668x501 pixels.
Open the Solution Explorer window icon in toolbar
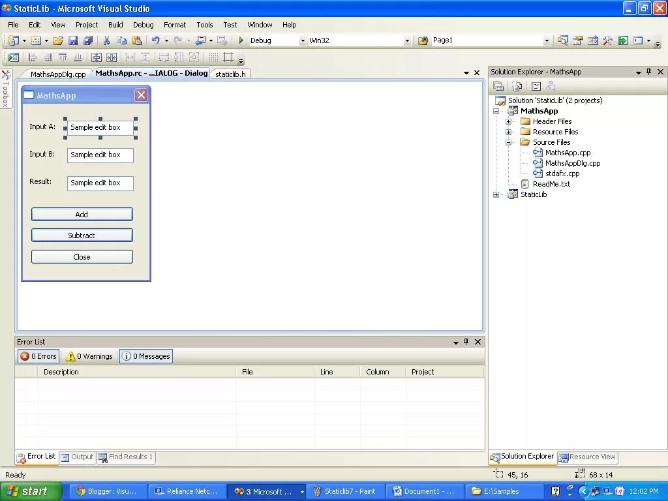coord(563,40)
